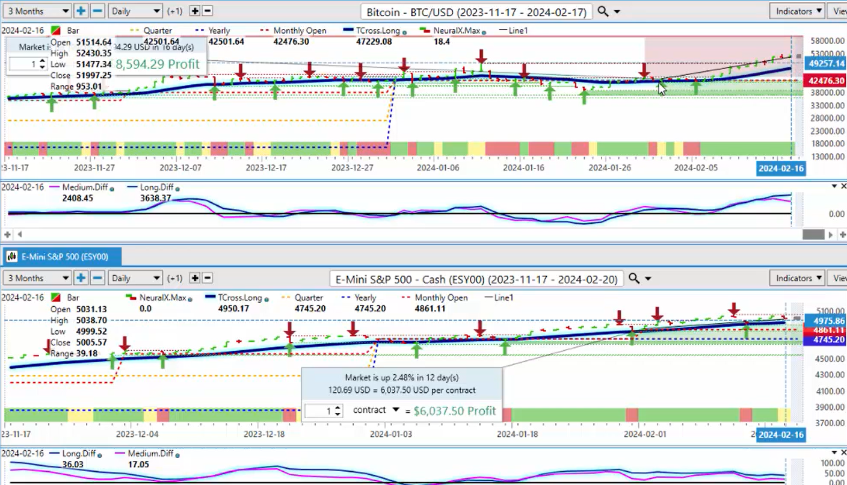This screenshot has width=847, height=485.
Task: Click the Bitcoin - BTC/USD symbol field
Action: coord(477,11)
